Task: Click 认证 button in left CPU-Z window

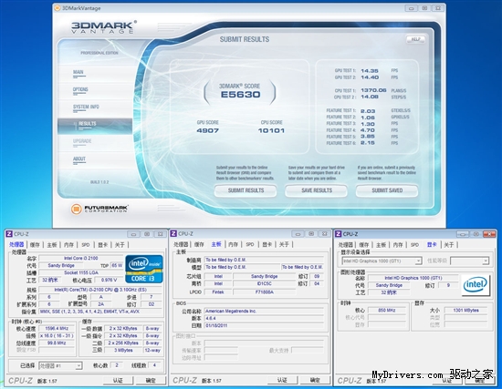Action: point(118,381)
